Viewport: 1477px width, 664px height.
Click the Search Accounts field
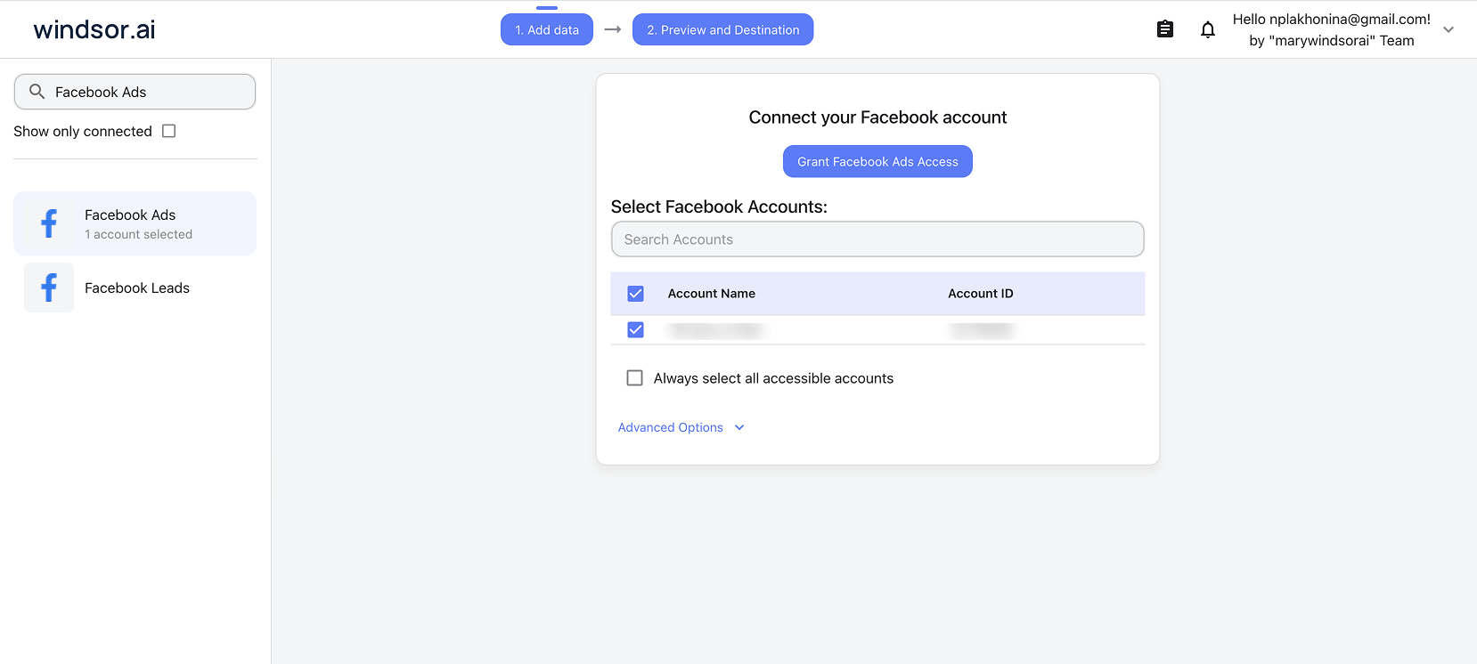point(877,239)
